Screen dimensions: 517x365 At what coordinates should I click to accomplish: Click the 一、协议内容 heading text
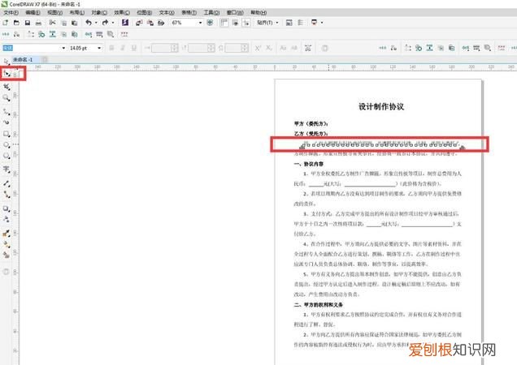(x=309, y=164)
